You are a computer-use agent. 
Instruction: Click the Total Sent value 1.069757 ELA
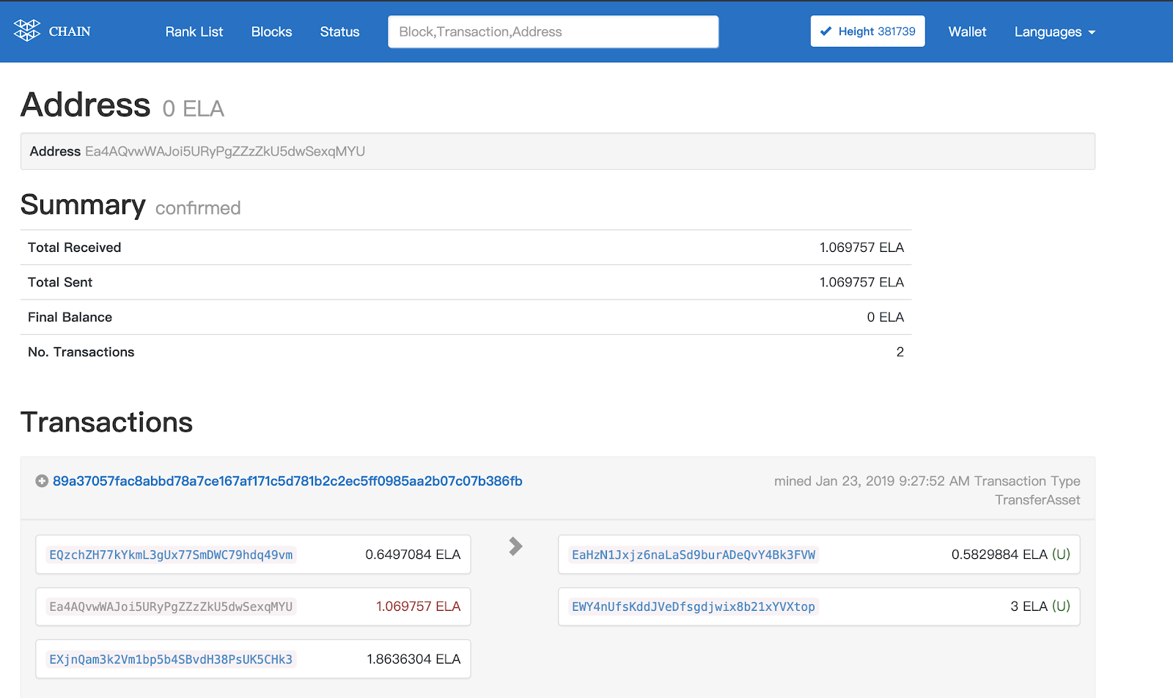pyautogui.click(x=861, y=283)
